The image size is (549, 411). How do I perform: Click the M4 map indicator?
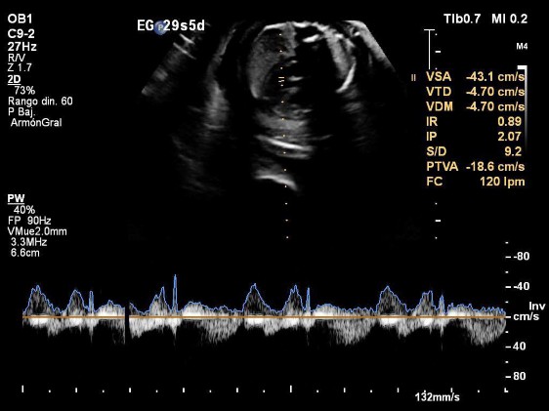[522, 47]
